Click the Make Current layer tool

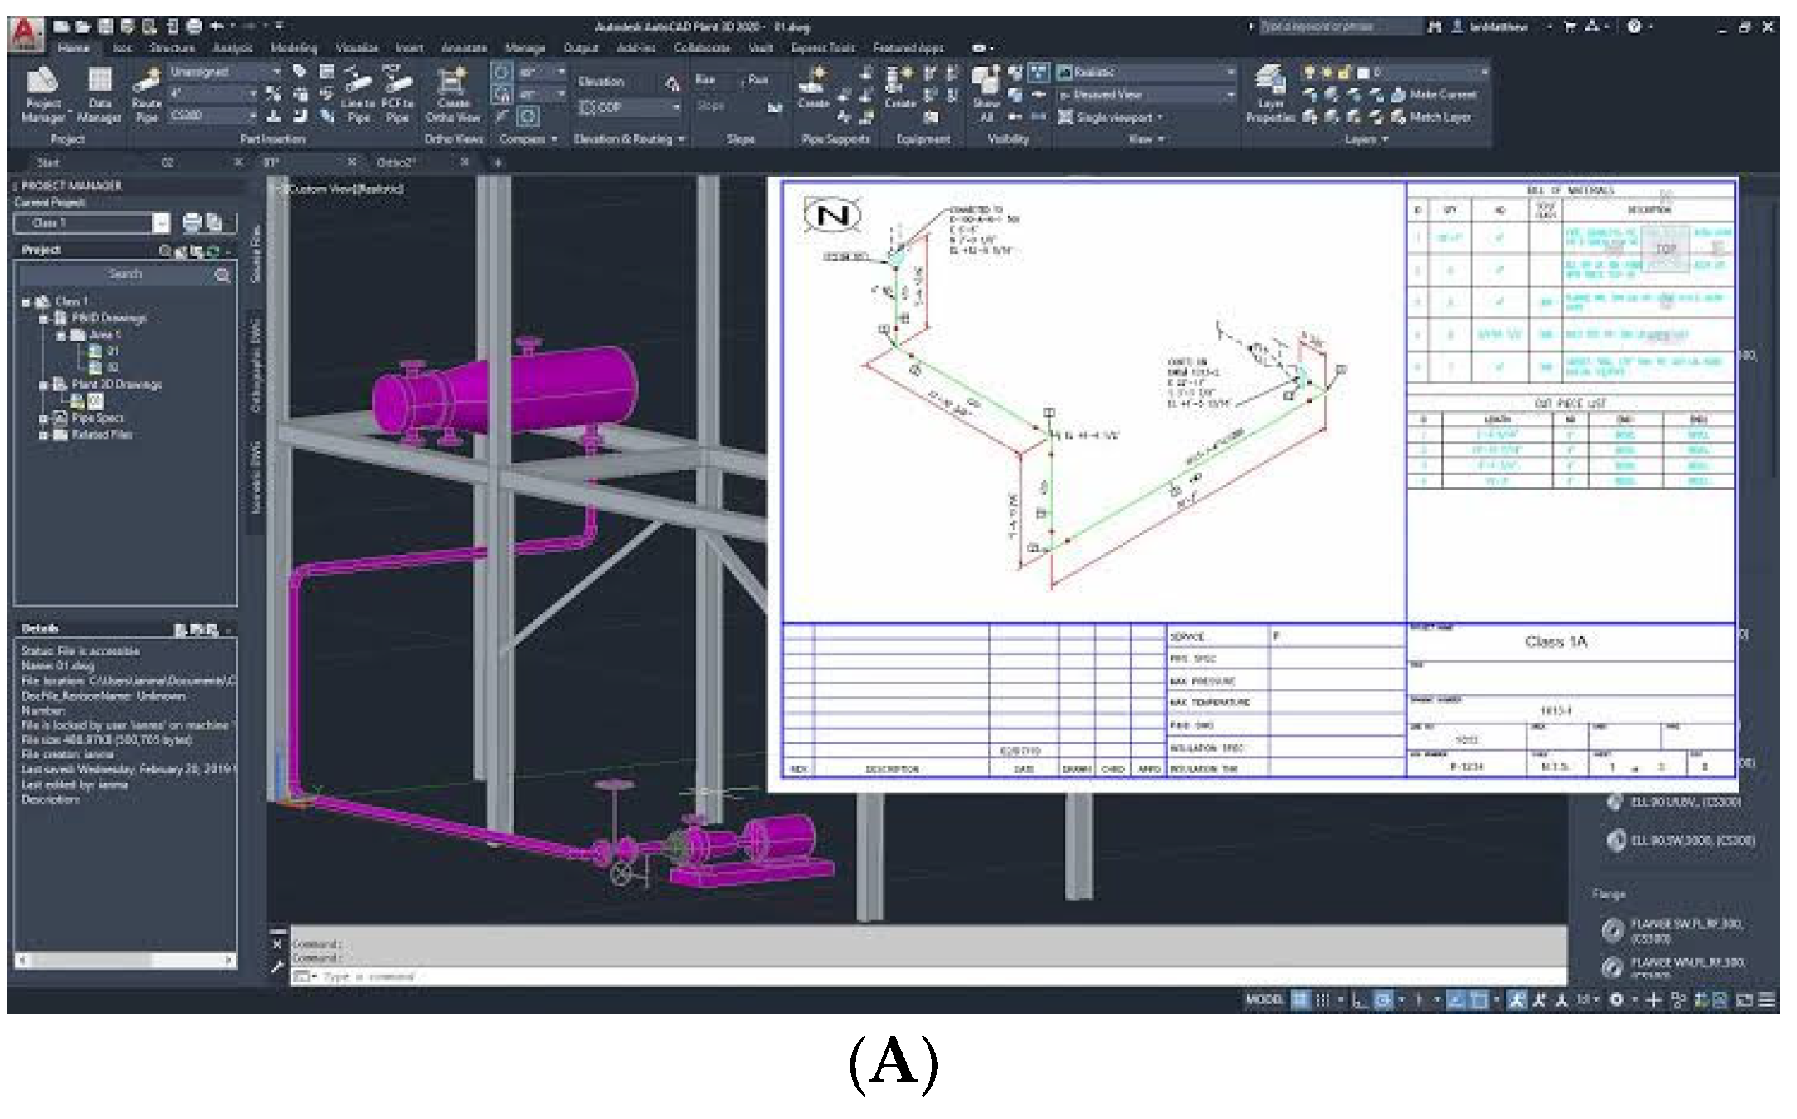[x=1433, y=95]
